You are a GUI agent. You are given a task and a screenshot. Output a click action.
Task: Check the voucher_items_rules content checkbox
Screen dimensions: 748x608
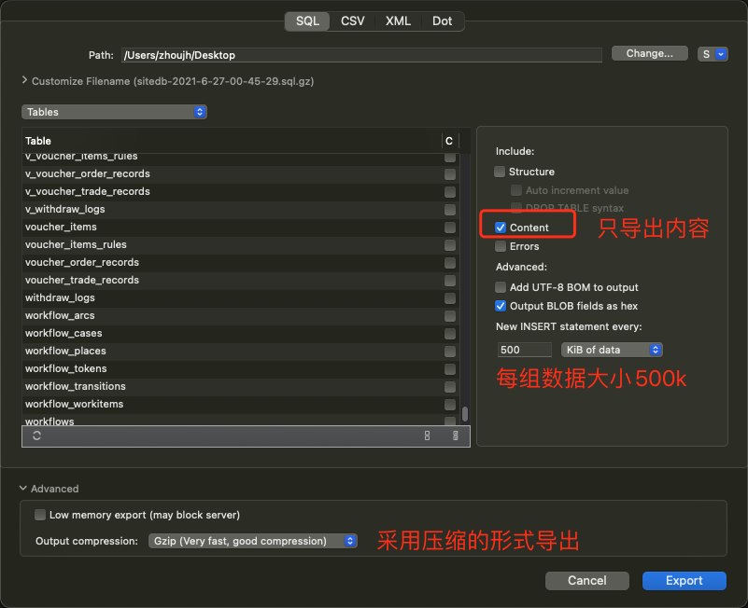pos(449,245)
